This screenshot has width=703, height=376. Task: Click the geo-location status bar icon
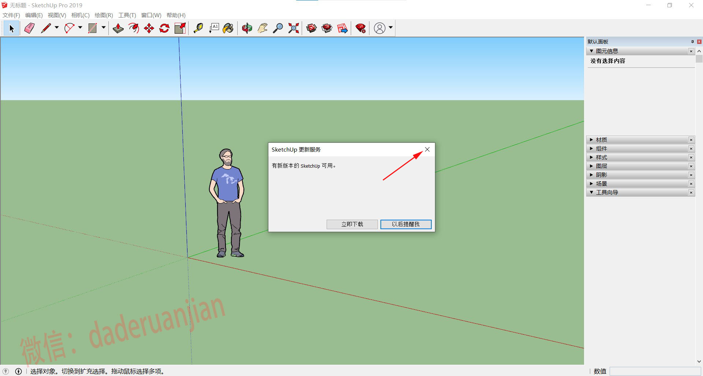(6, 371)
